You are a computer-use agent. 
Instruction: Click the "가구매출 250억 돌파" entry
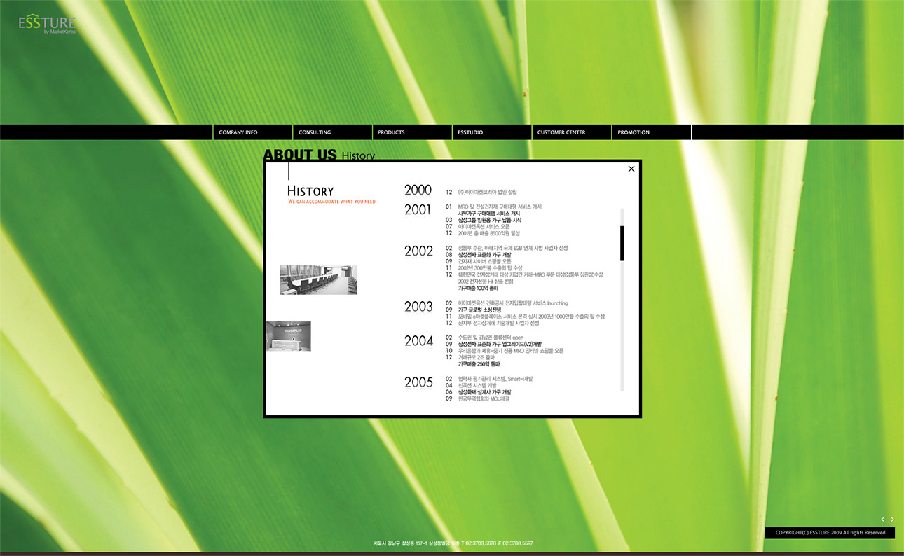[x=479, y=364]
